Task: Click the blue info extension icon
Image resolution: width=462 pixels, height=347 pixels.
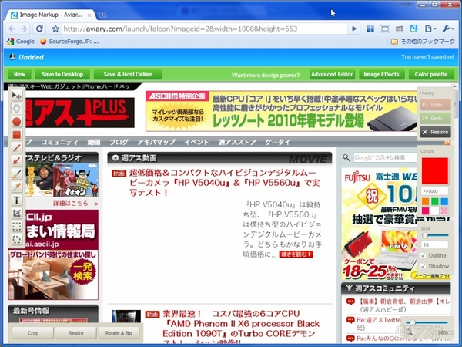Action: coord(370,29)
